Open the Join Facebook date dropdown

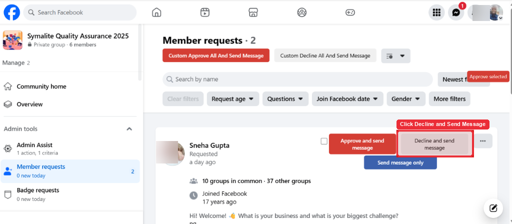click(x=347, y=99)
